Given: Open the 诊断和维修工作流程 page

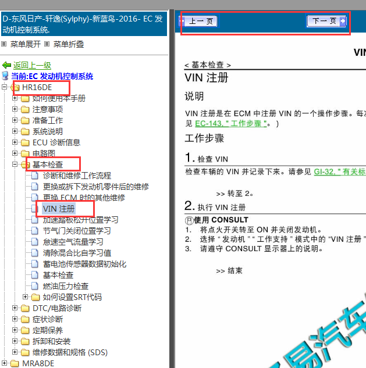Looking at the screenshot, I should click(77, 176).
